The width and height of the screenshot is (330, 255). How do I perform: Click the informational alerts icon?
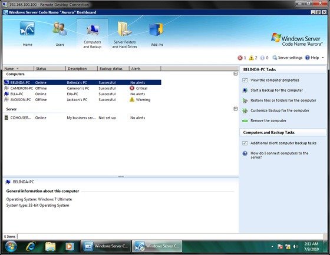pyautogui.click(x=262, y=58)
